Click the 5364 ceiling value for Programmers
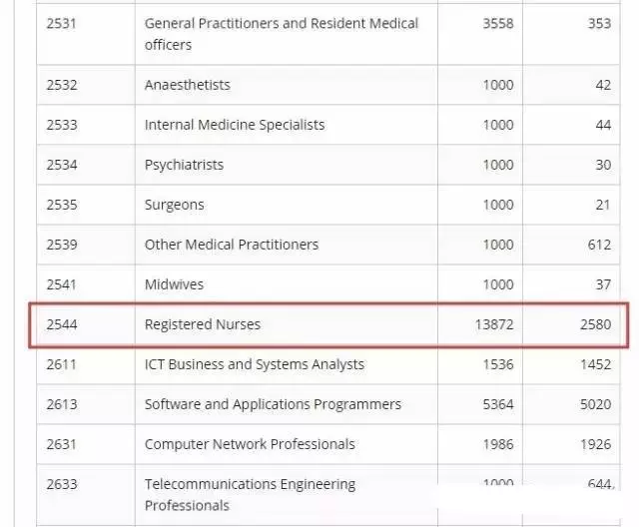Screen dimensions: 639x527 click(497, 404)
